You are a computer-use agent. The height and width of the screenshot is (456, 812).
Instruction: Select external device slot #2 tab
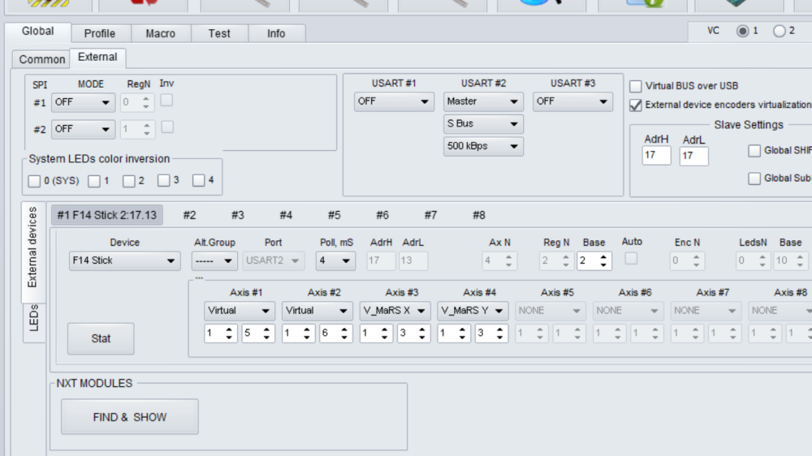(x=189, y=215)
